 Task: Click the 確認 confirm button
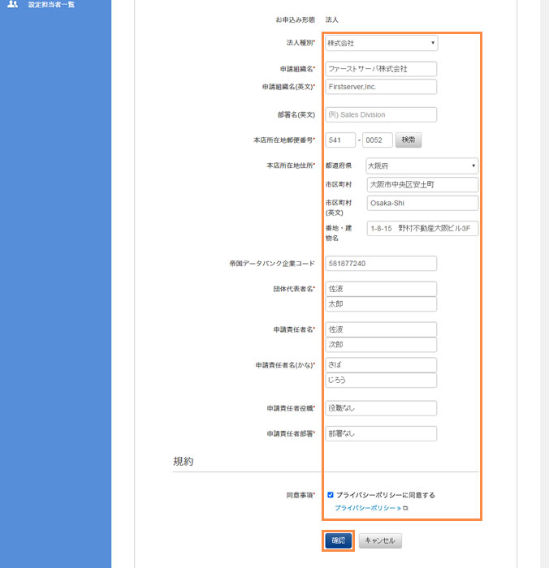click(338, 540)
